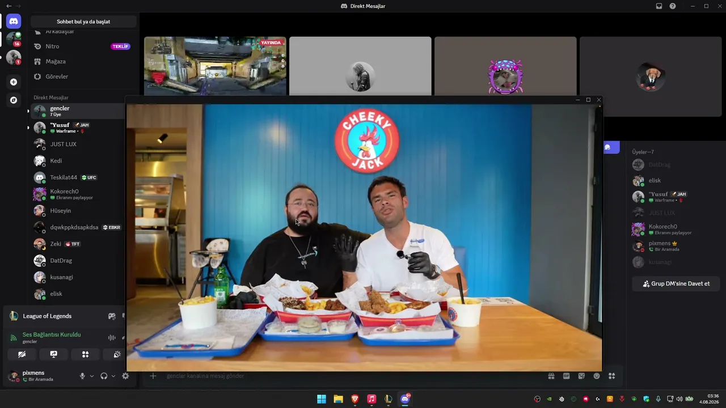Go back with the back arrow

(x=9, y=6)
